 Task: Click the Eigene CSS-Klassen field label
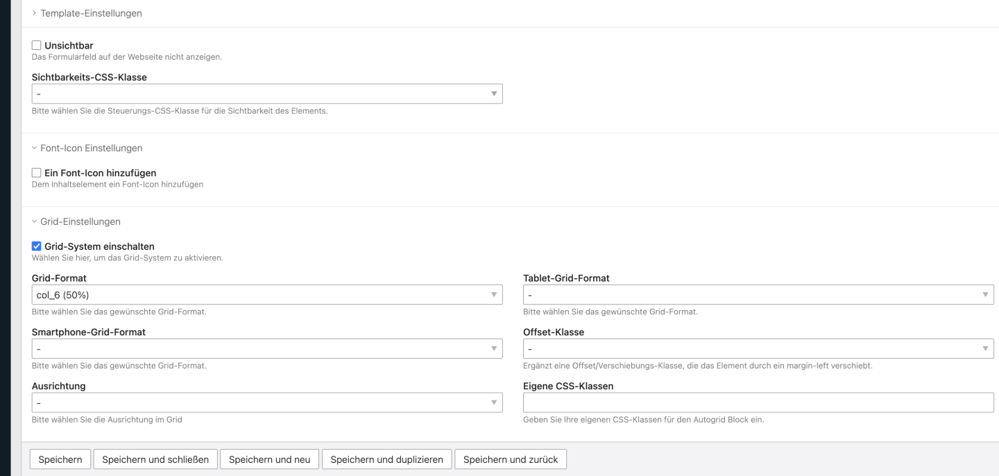[x=568, y=386]
